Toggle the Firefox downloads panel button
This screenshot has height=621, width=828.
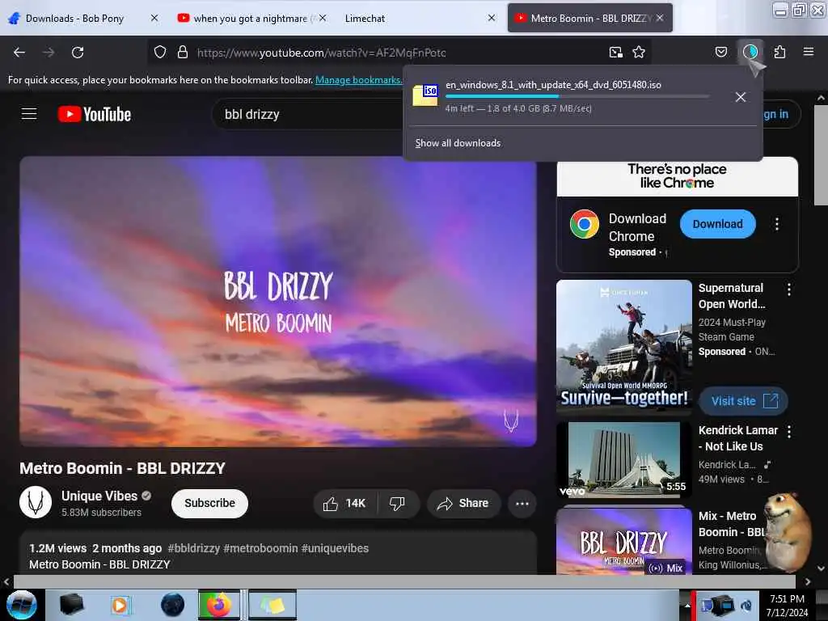click(x=750, y=52)
